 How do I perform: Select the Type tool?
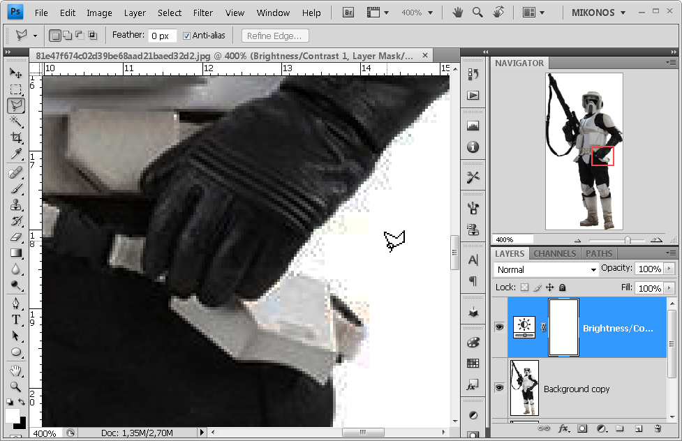pyautogui.click(x=15, y=320)
